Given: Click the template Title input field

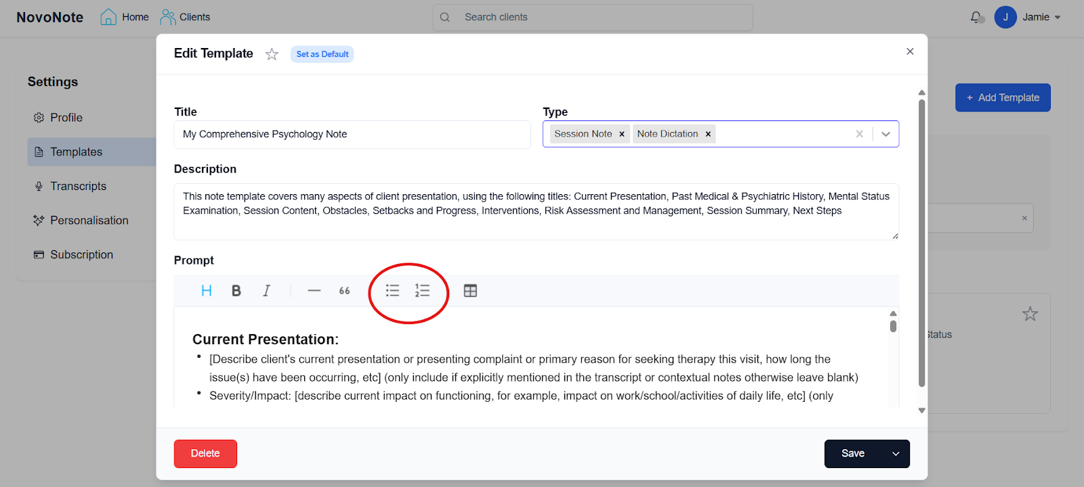Looking at the screenshot, I should (x=352, y=135).
